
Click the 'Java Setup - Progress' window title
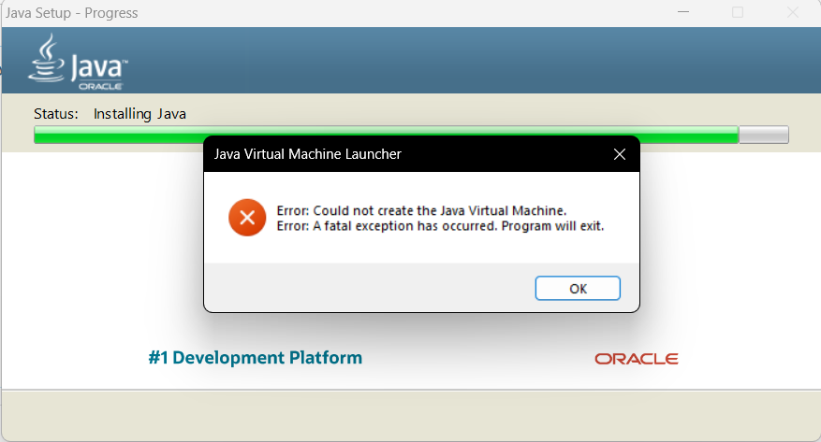(x=72, y=13)
